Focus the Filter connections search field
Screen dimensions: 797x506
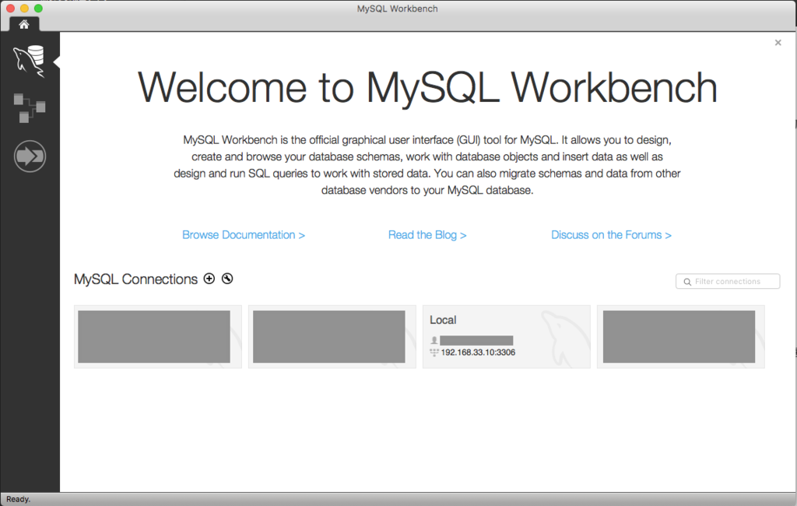tap(728, 281)
